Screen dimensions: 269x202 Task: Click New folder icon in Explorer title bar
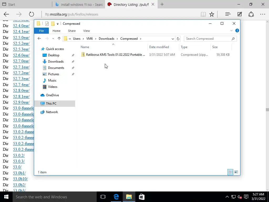(53, 23)
